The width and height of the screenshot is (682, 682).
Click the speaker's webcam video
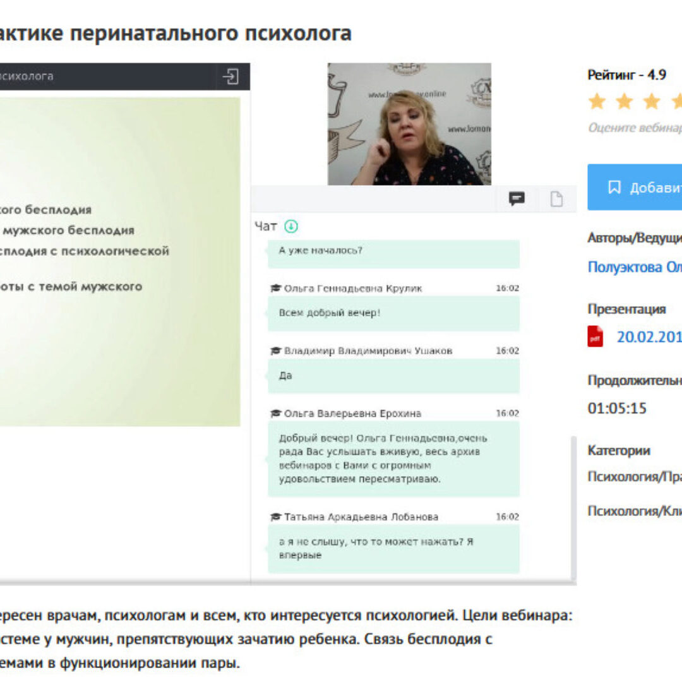pos(409,124)
